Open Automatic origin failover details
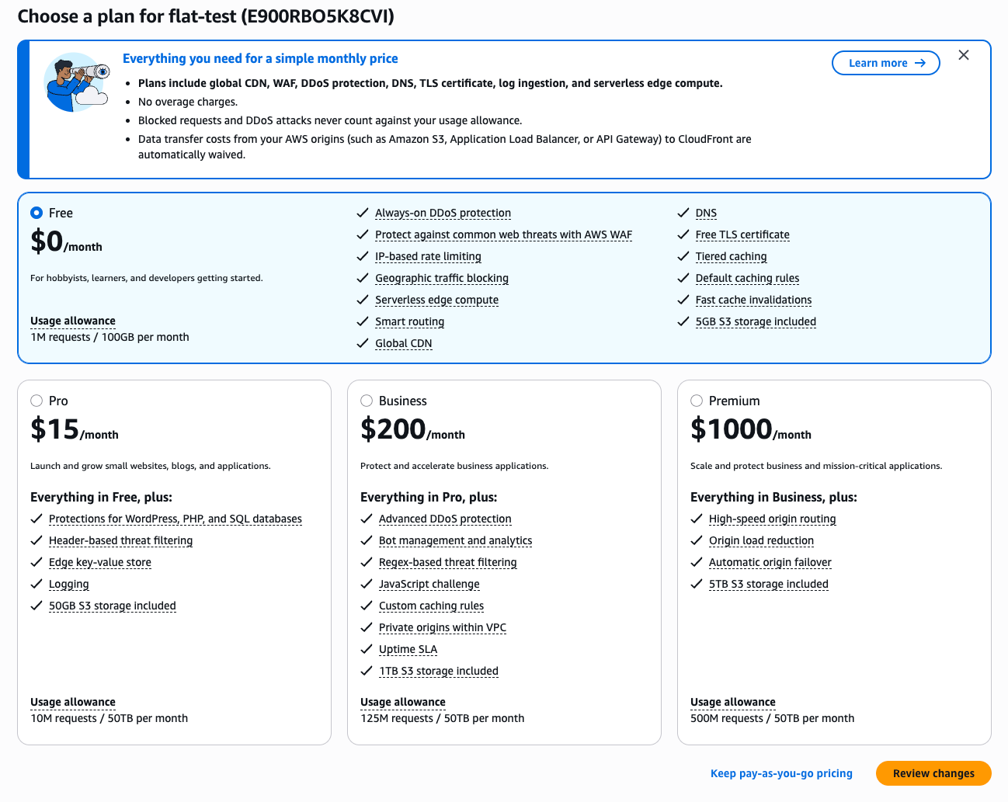The height and width of the screenshot is (802, 1008). pyautogui.click(x=770, y=562)
